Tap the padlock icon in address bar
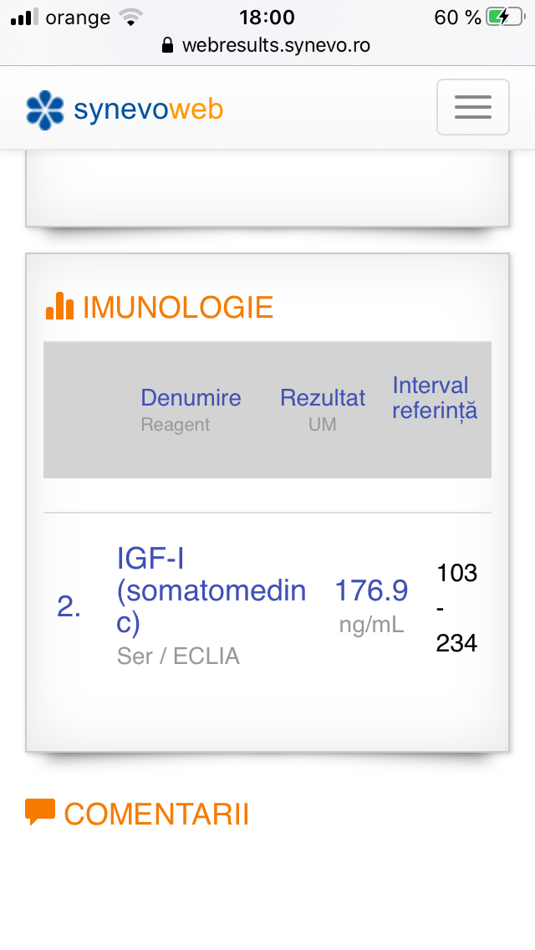Image resolution: width=535 pixels, height=950 pixels. coord(168,45)
